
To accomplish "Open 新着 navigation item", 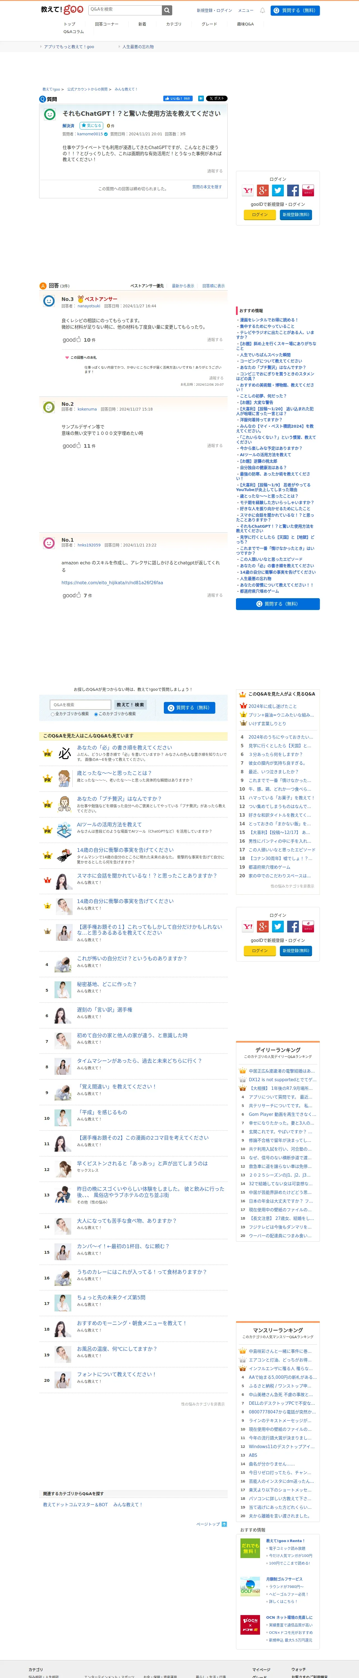I will point(142,24).
